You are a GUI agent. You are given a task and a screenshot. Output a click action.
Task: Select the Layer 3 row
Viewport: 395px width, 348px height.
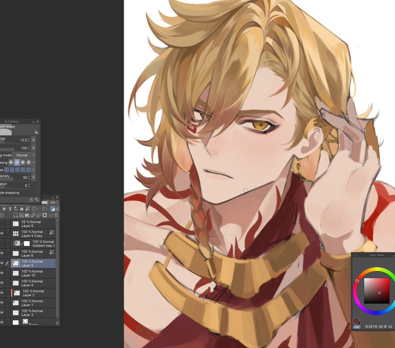[x=33, y=313]
